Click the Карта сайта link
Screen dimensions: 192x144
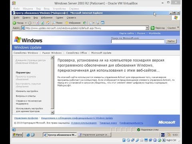click(x=126, y=33)
